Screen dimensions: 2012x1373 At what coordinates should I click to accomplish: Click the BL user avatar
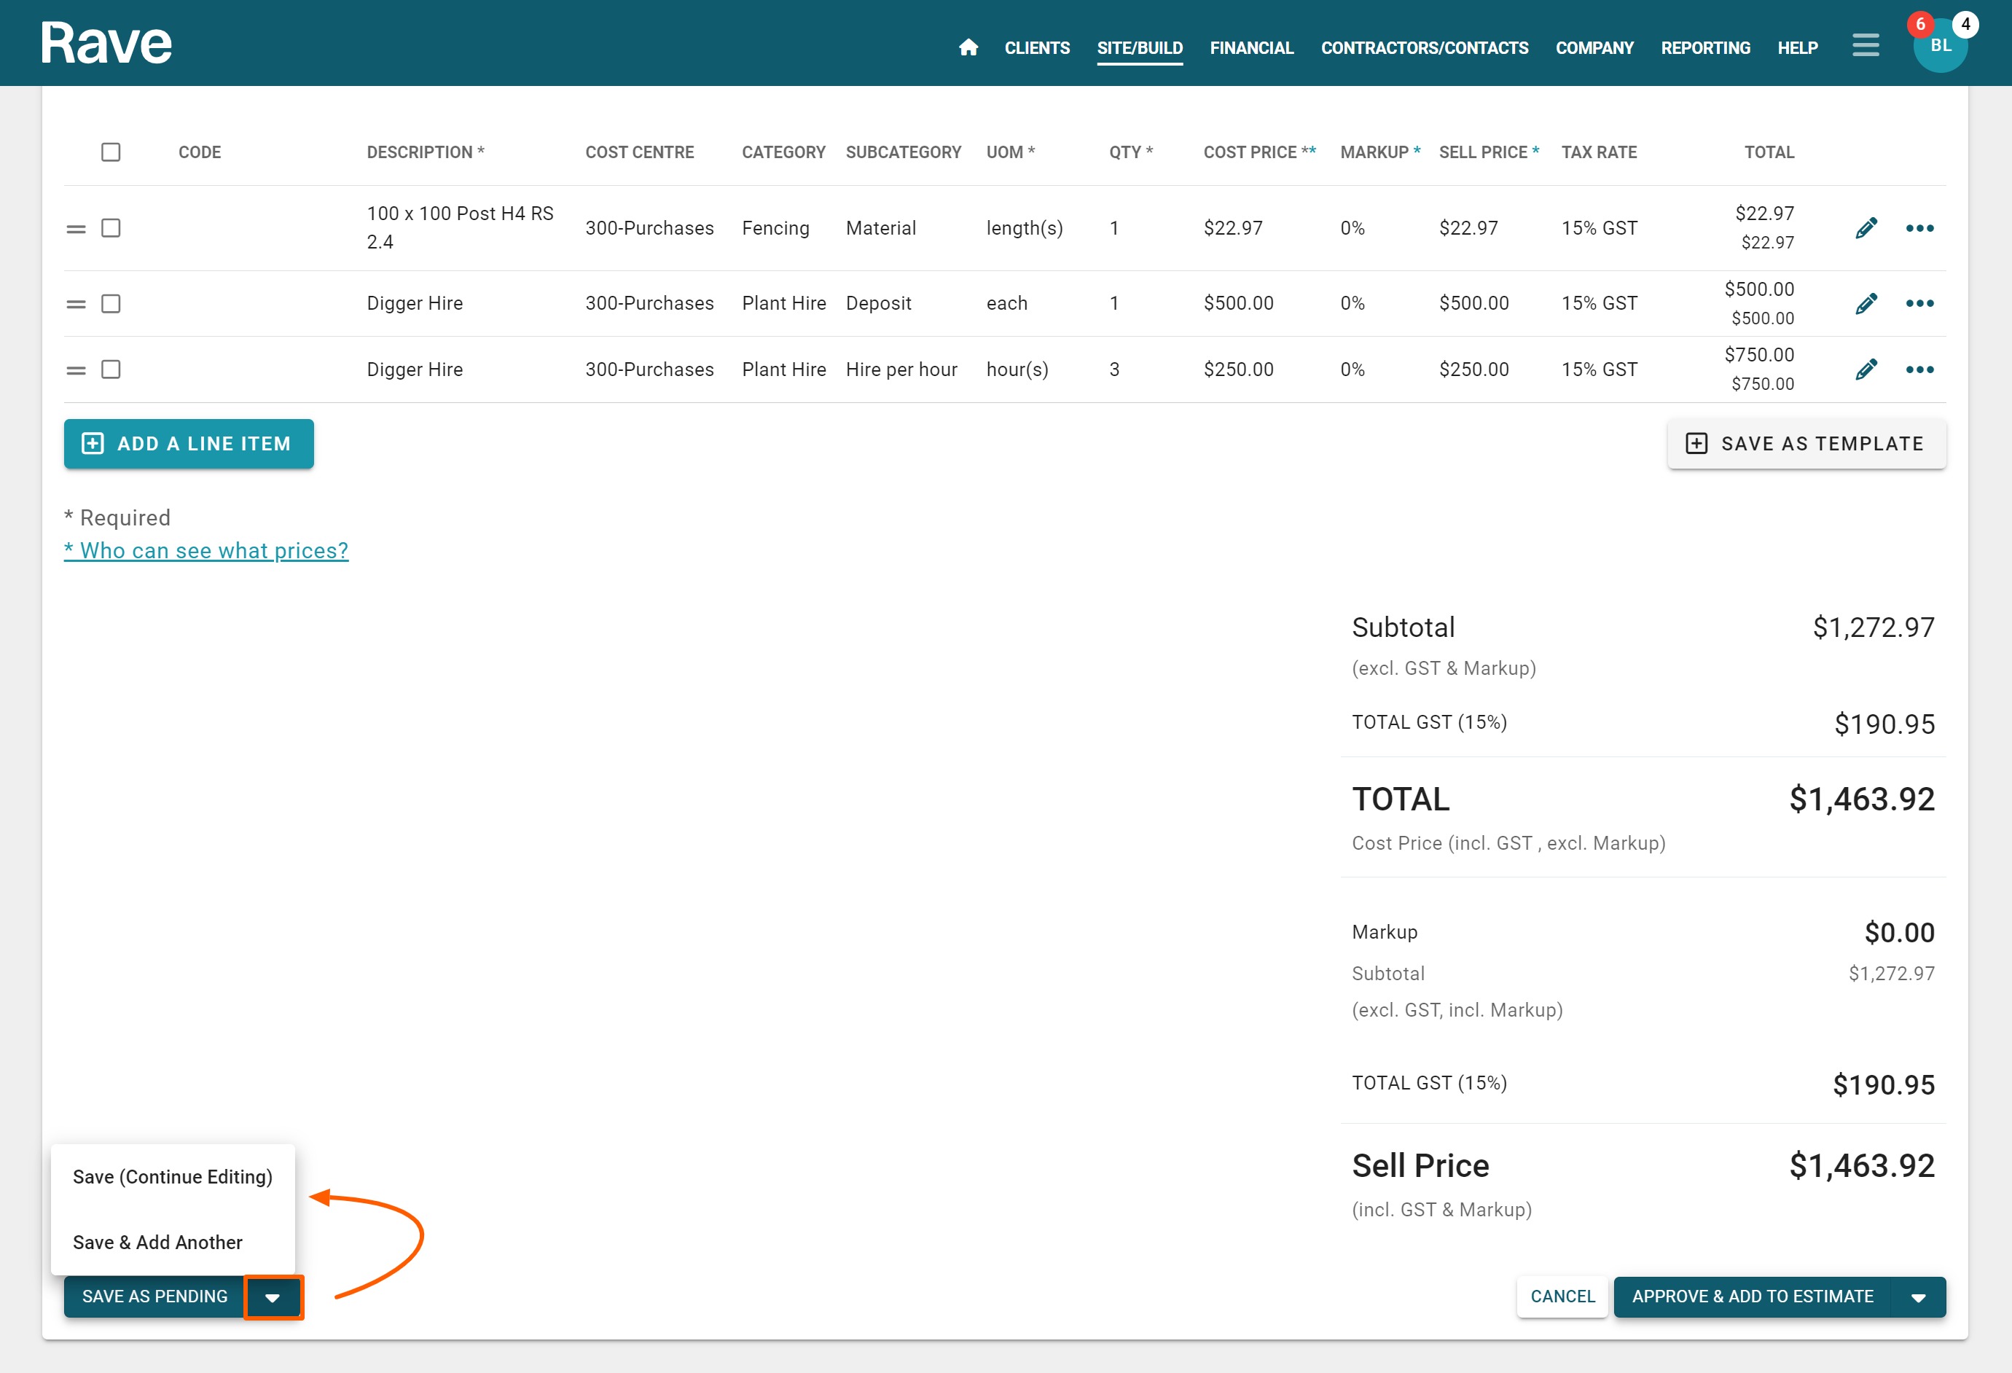(x=1939, y=46)
